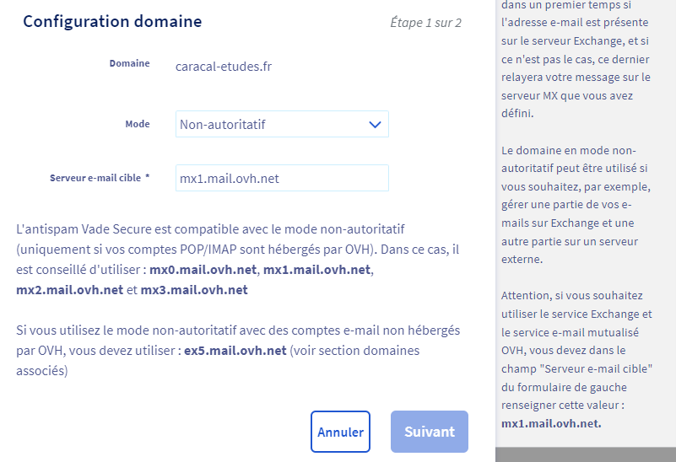Click the bold mx3.mail.ovh.net text
The width and height of the screenshot is (676, 462).
(x=193, y=289)
